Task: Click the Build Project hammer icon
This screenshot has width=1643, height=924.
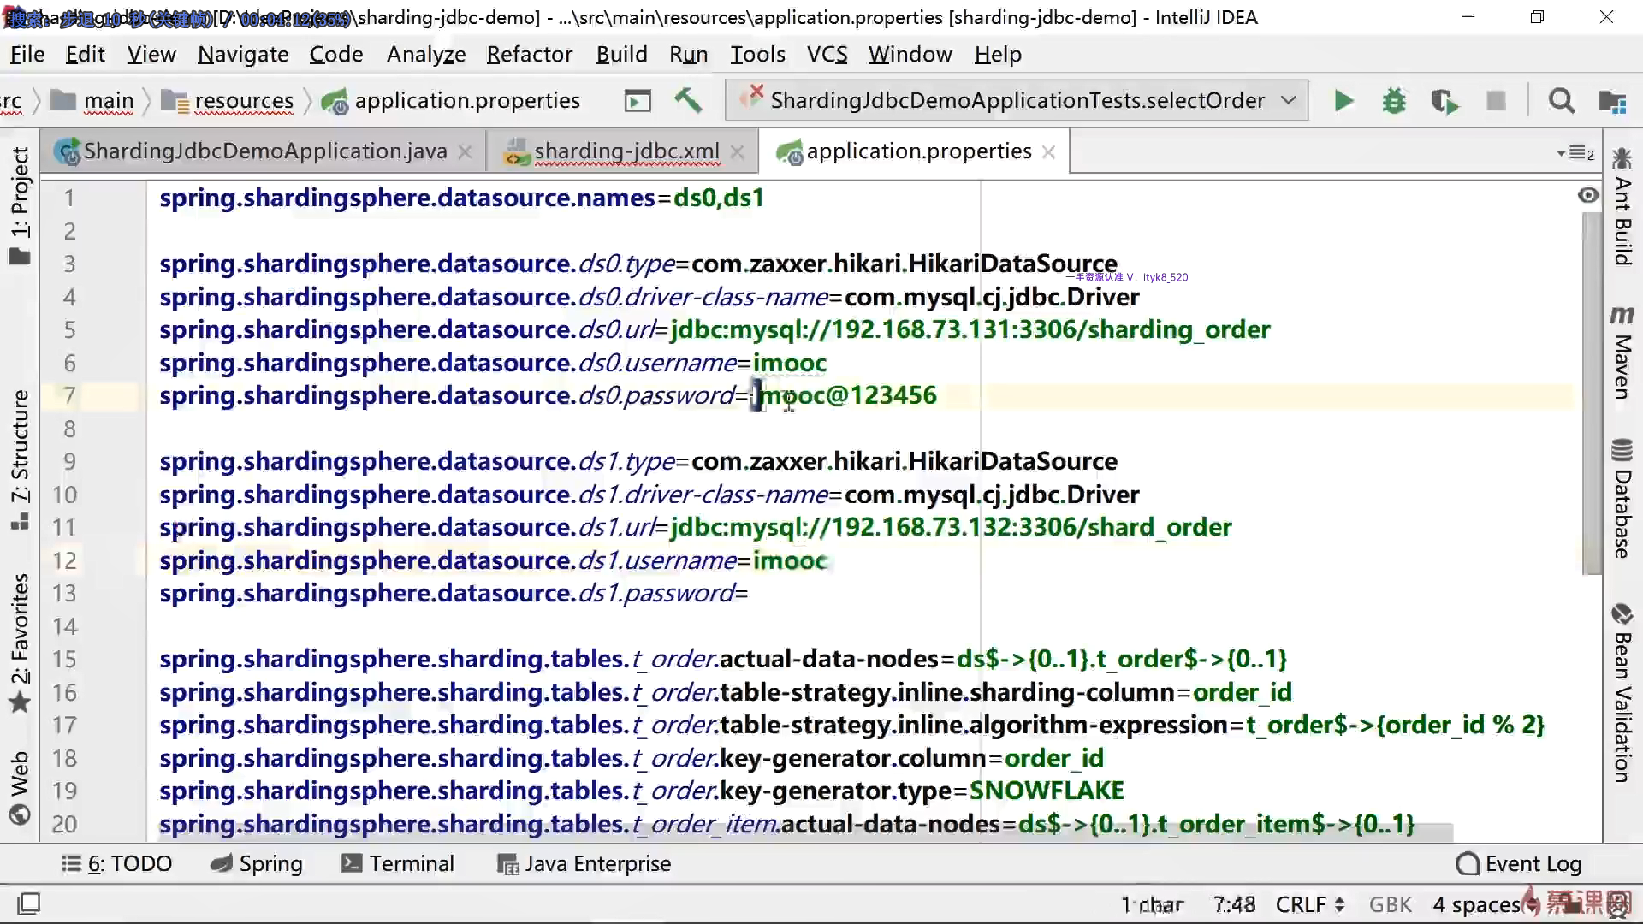Action: point(688,101)
